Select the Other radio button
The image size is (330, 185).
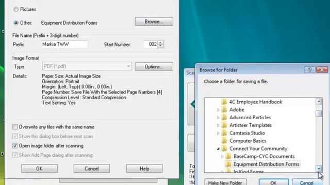tap(16, 23)
